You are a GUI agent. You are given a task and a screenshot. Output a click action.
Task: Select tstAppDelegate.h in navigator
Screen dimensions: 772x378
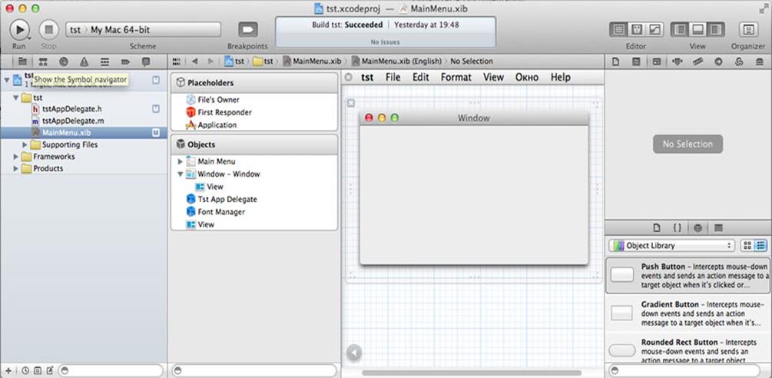72,109
